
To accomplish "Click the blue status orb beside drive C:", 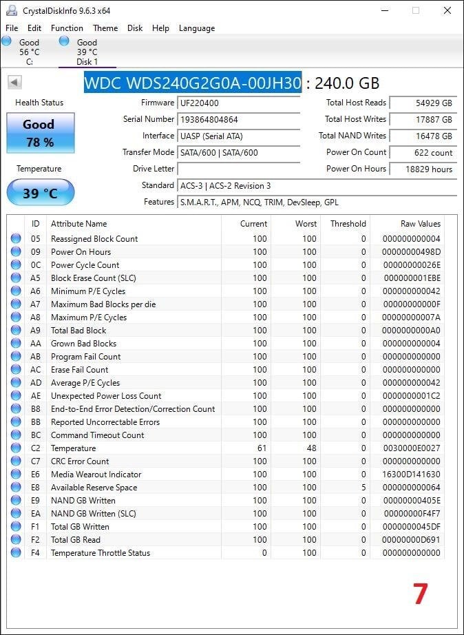I will (6, 41).
